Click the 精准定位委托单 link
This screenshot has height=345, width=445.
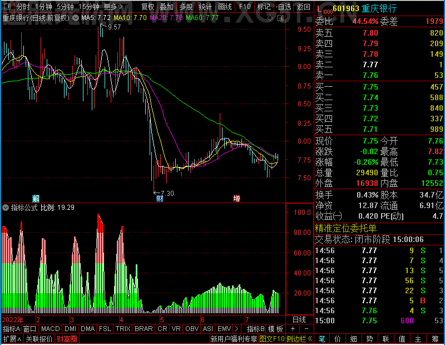click(x=345, y=228)
